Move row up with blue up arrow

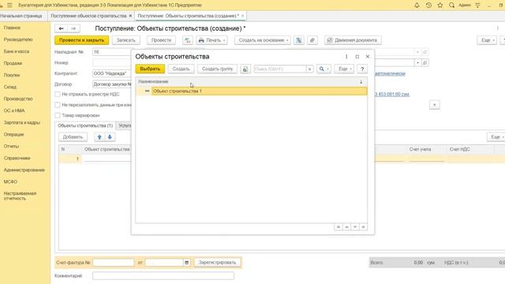(99, 137)
